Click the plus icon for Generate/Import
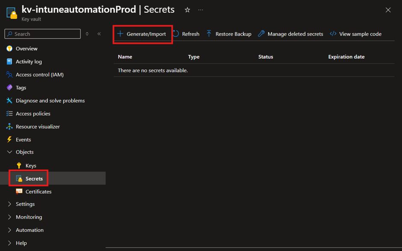 click(x=120, y=34)
